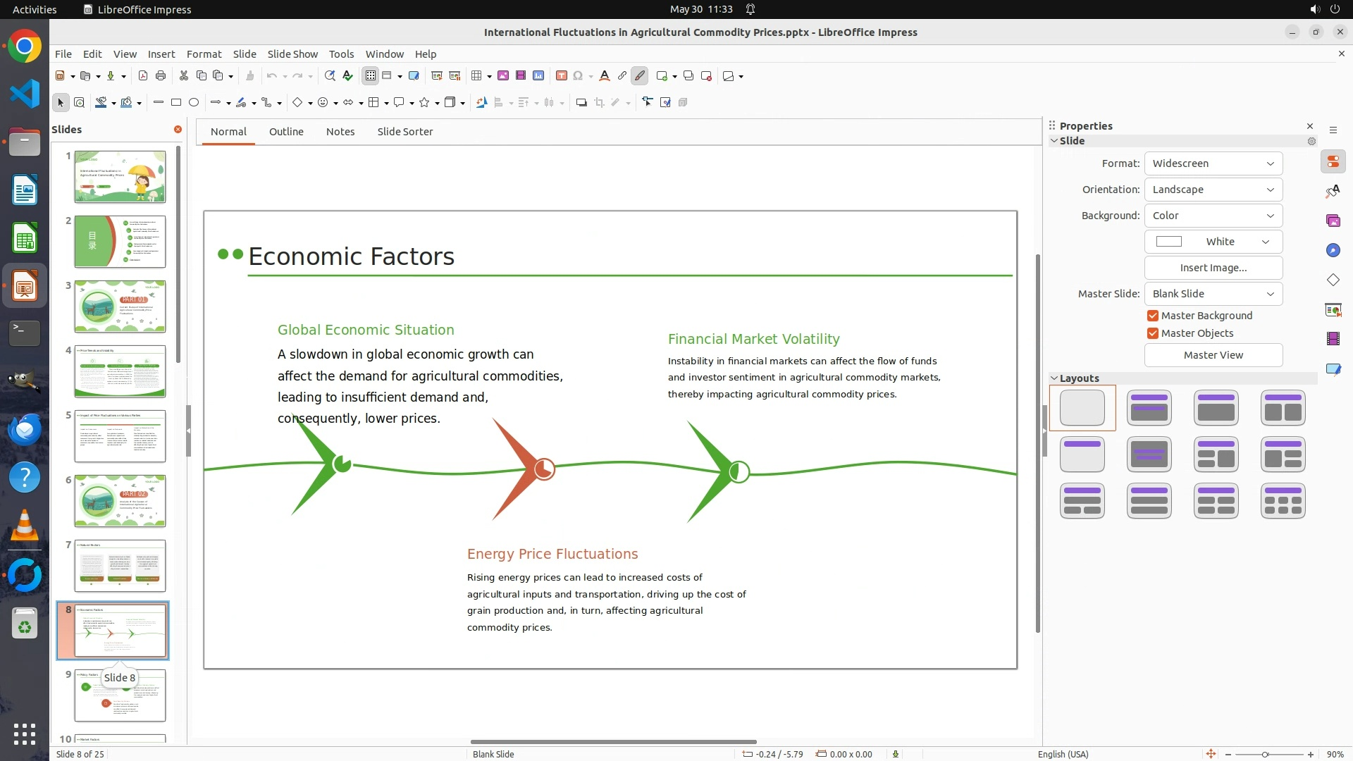
Task: Select the Ellipse drawing tool
Action: [194, 103]
